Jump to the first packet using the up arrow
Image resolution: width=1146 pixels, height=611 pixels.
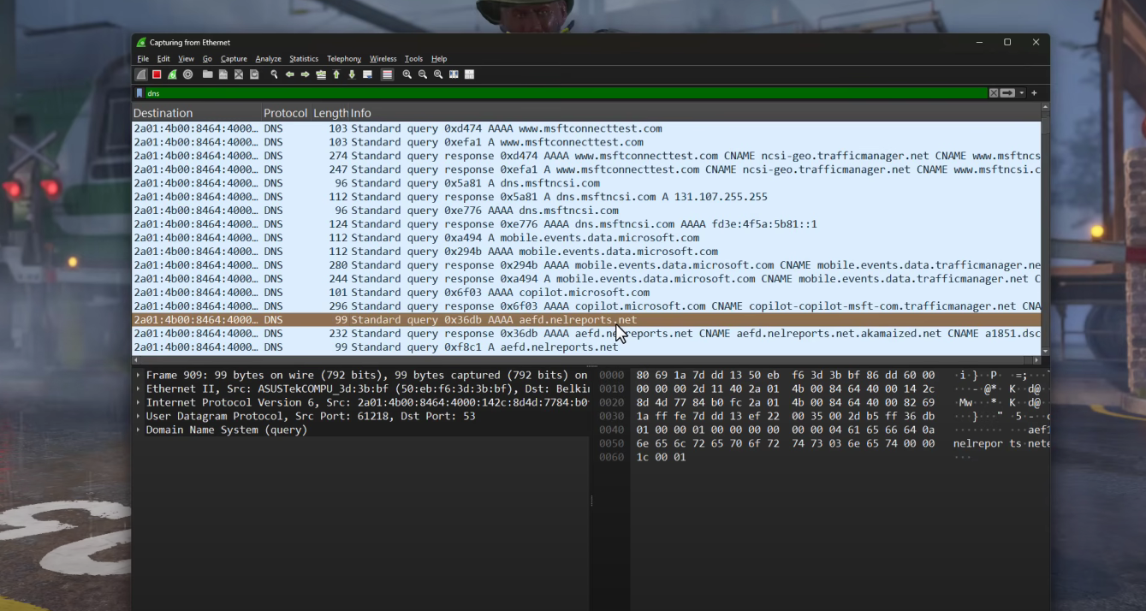coord(336,74)
